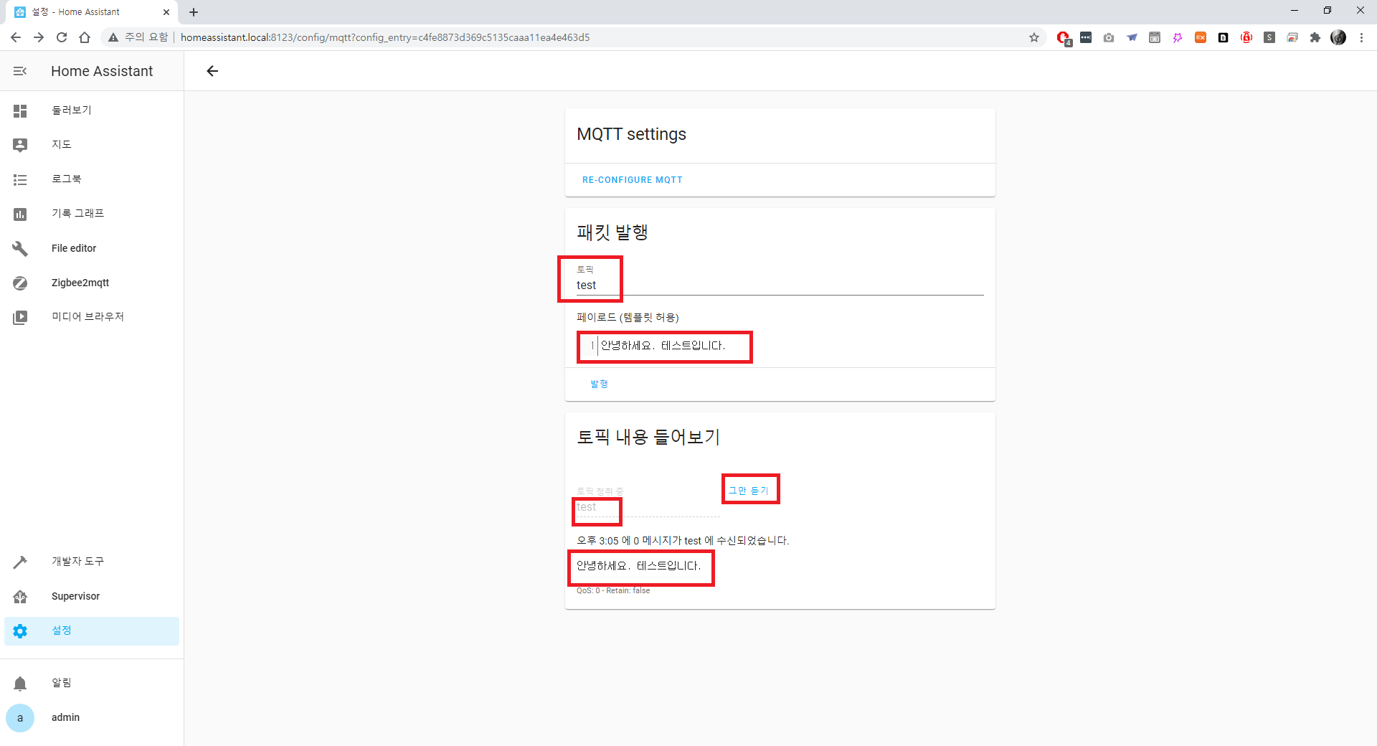Open the 알림 notifications bell
Image resolution: width=1377 pixels, height=746 pixels.
tap(20, 683)
